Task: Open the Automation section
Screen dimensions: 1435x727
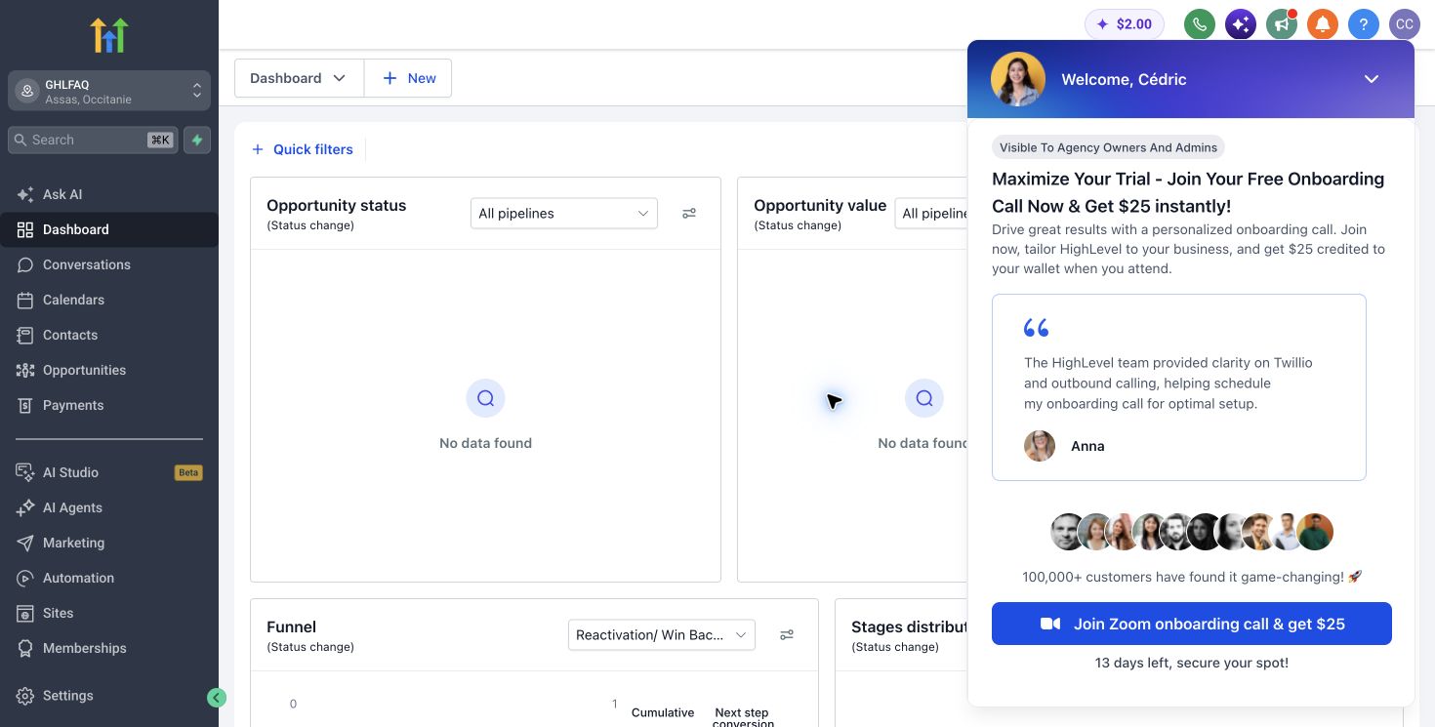Action: tap(109, 578)
